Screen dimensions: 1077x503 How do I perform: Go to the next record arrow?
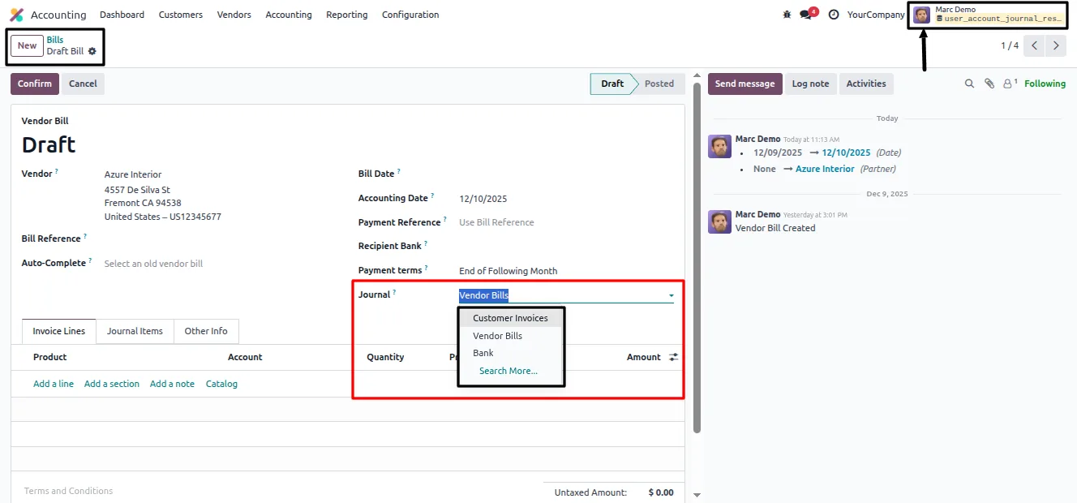[x=1056, y=46]
